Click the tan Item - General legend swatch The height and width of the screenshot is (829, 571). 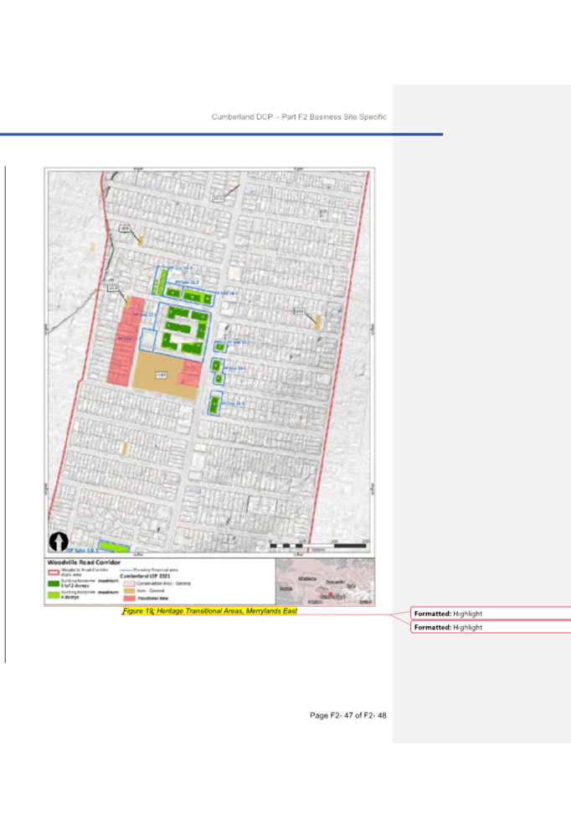[129, 591]
